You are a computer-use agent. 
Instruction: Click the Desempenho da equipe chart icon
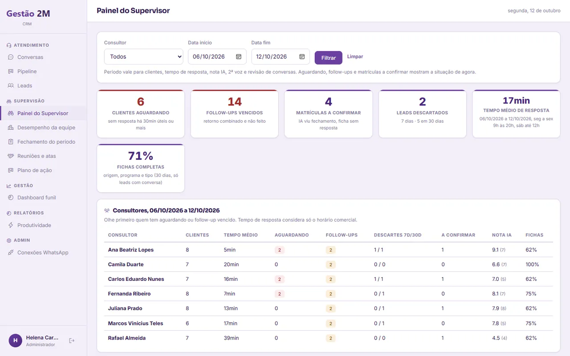point(11,127)
